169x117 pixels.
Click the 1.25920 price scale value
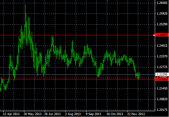[x=162, y=14]
